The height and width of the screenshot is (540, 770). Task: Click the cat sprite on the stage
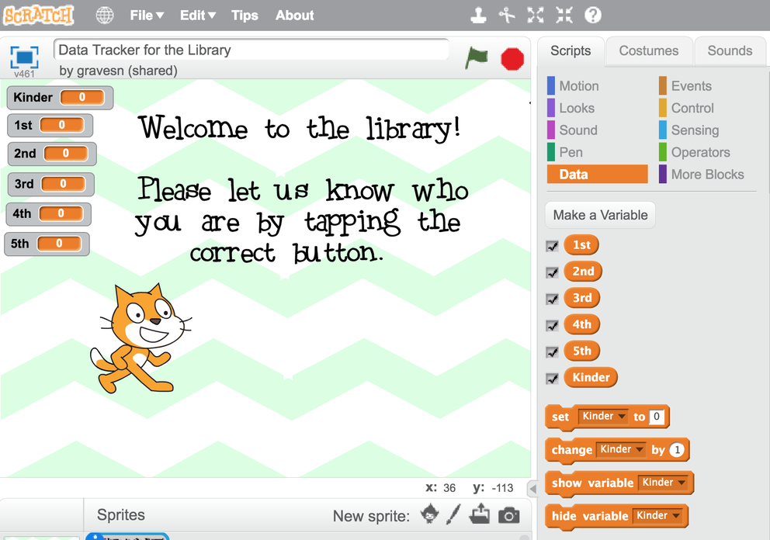point(140,339)
